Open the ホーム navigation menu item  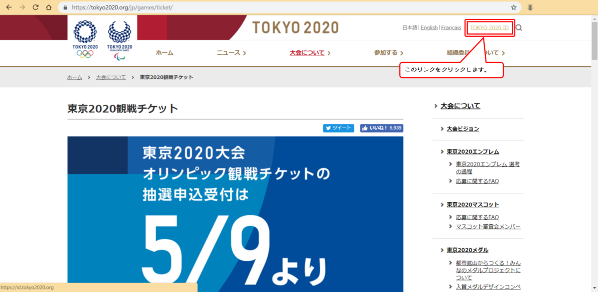click(164, 53)
